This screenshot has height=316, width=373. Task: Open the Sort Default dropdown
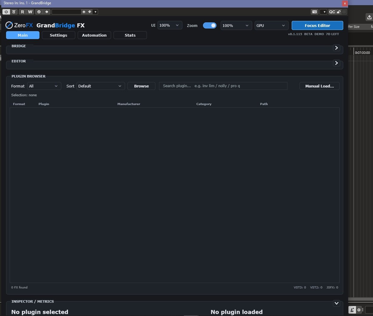click(100, 86)
